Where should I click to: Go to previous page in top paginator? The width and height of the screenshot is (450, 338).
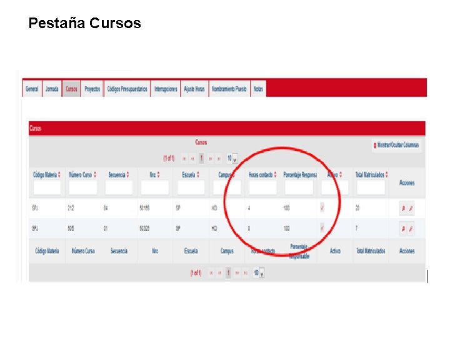click(192, 158)
